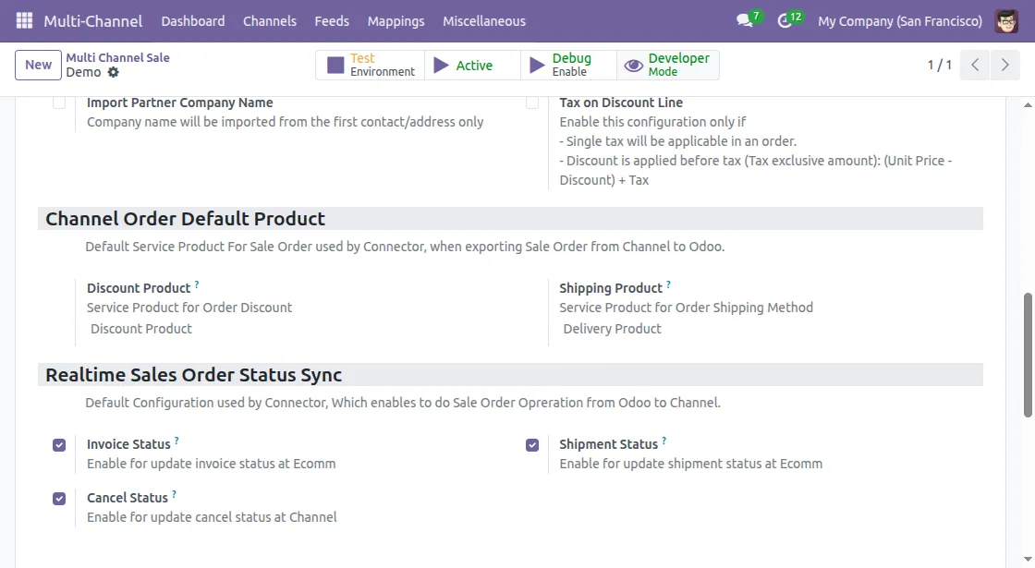Toggle the Active state button
The width and height of the screenshot is (1035, 568).
(x=472, y=65)
